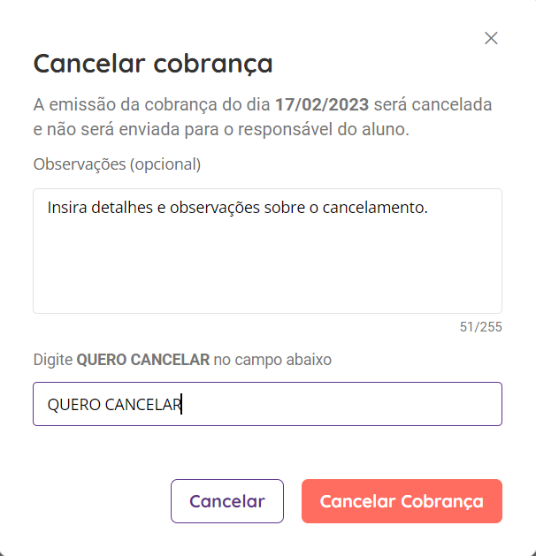This screenshot has height=556, width=536.
Task: Click blank right side of confirmation field
Action: point(341,404)
